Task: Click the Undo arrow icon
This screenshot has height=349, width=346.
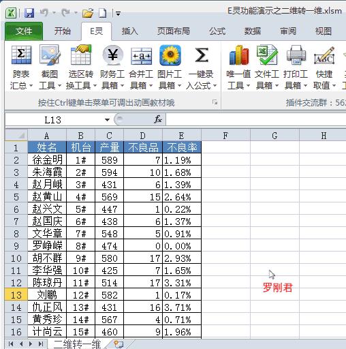Action: (44, 12)
